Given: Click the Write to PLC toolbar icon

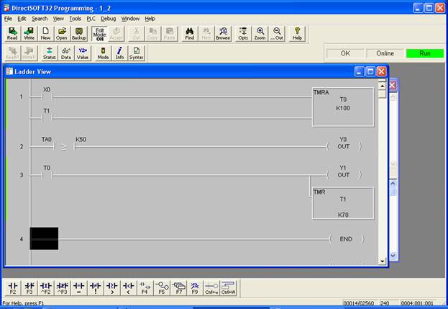Looking at the screenshot, I should pyautogui.click(x=29, y=33).
